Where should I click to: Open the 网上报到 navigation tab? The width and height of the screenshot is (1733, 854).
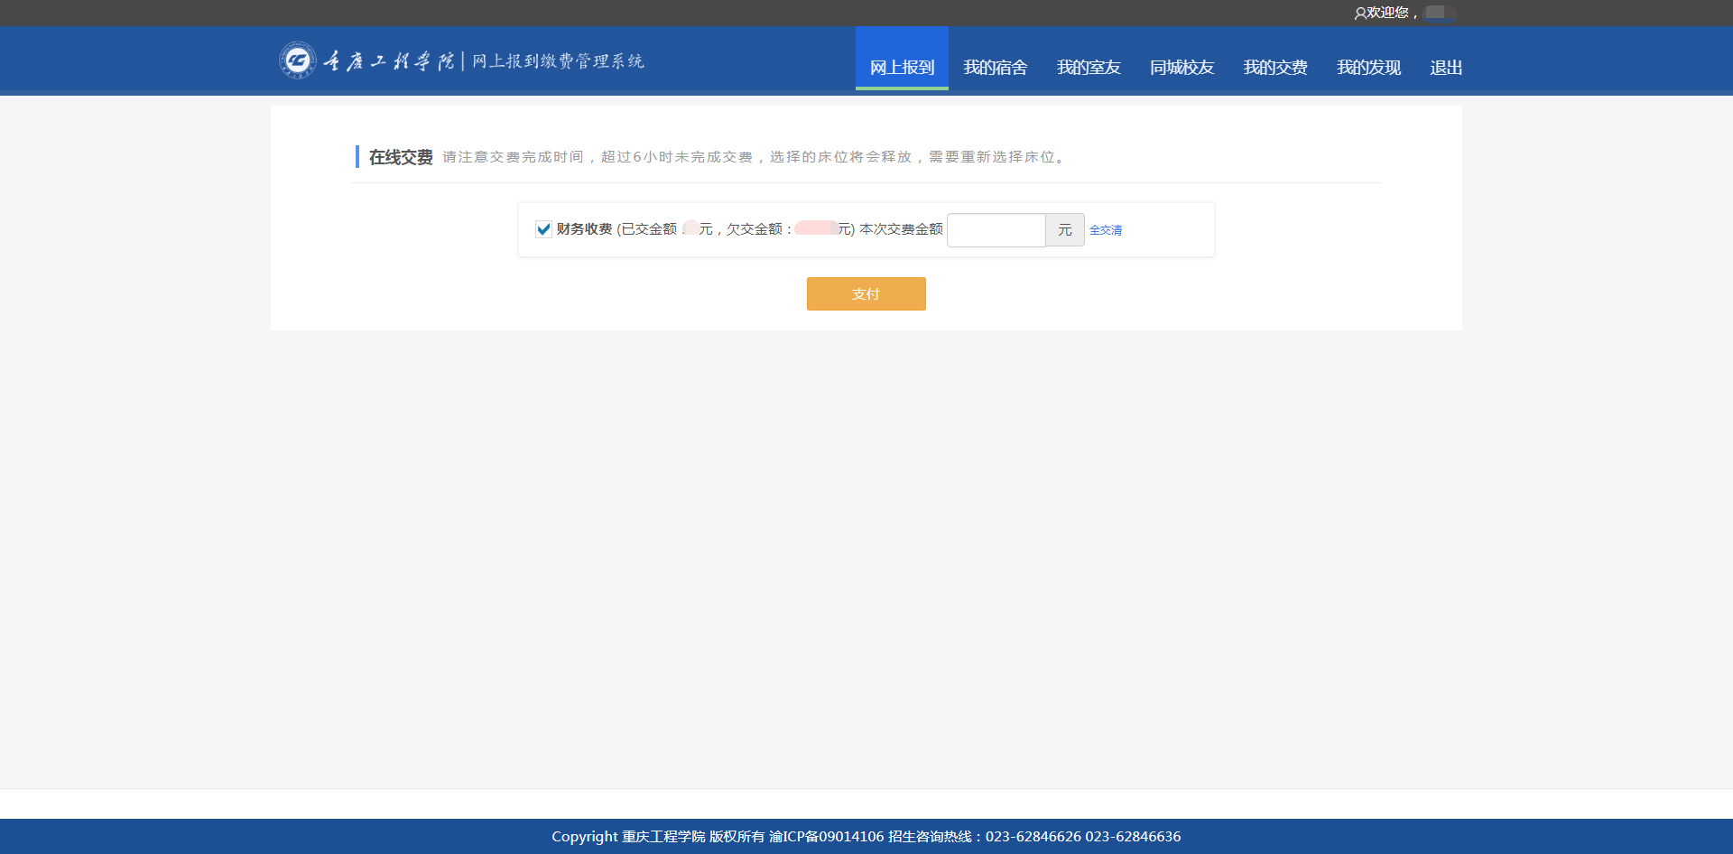902,67
